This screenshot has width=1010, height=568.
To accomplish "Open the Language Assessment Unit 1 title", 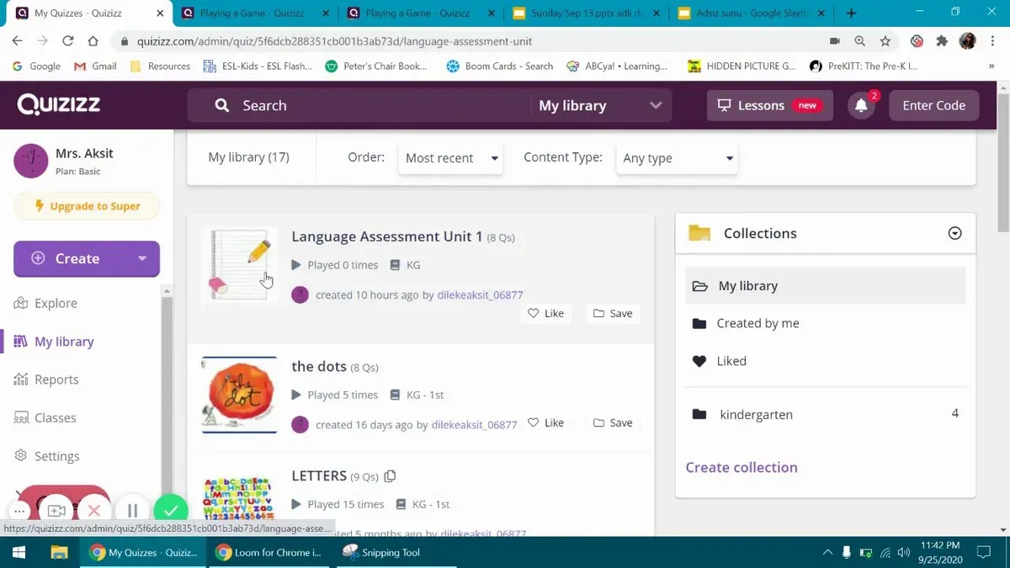I will (x=387, y=236).
